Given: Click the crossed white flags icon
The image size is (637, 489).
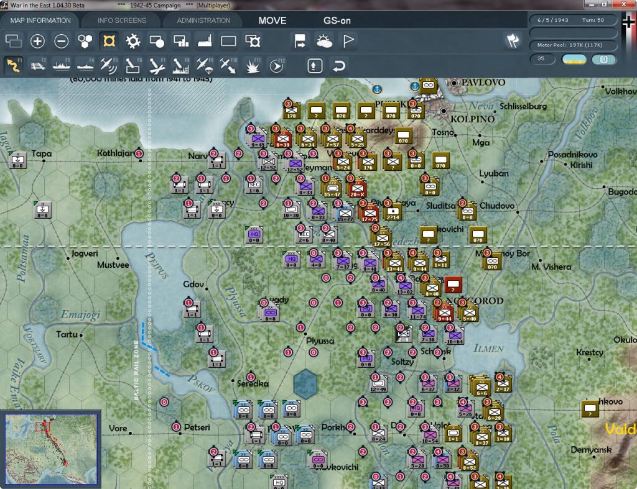Looking at the screenshot, I should (x=513, y=40).
